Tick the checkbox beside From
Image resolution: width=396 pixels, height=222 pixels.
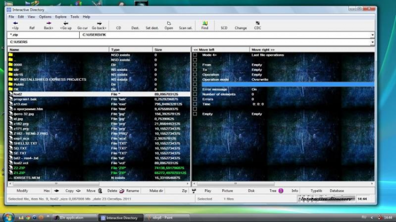coord(195,65)
